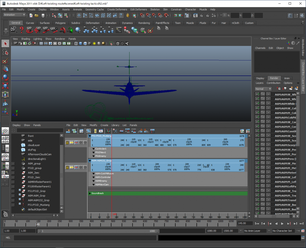
Task: Click the Save Scene disk icon
Action: [43, 15]
